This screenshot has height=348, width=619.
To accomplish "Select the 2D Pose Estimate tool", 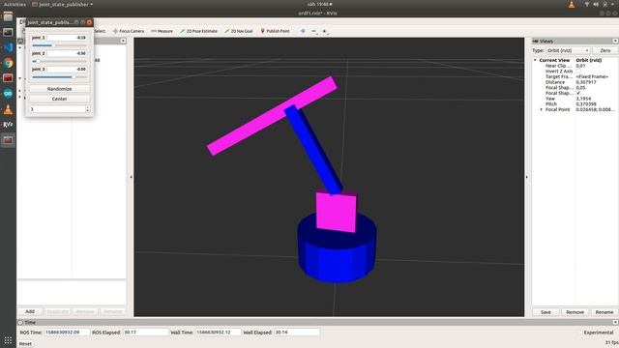I will (198, 31).
